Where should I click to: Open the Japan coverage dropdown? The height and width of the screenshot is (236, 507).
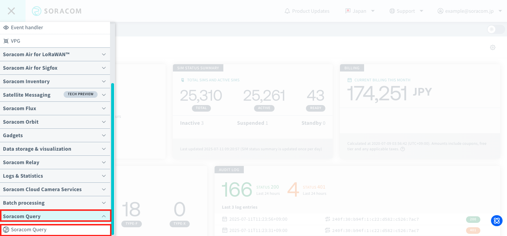(x=360, y=11)
